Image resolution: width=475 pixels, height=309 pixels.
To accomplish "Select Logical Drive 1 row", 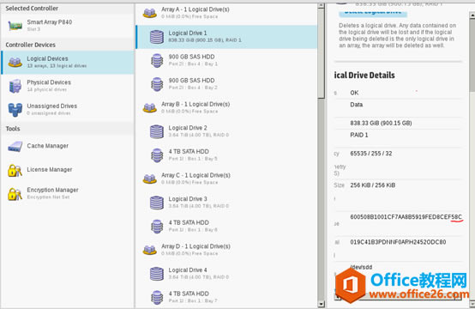I will (226, 37).
